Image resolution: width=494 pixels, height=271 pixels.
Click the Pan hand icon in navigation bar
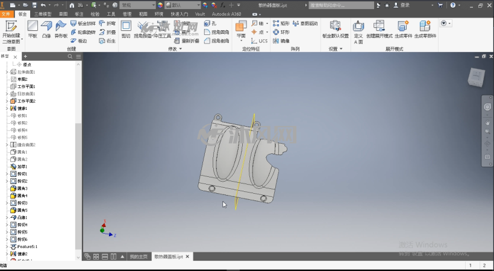point(487,123)
